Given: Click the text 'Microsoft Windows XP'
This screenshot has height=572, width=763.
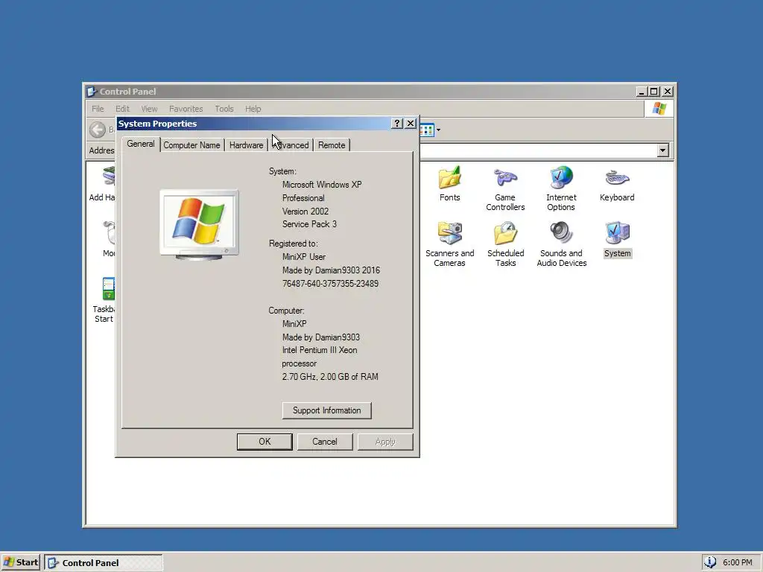Looking at the screenshot, I should [322, 185].
